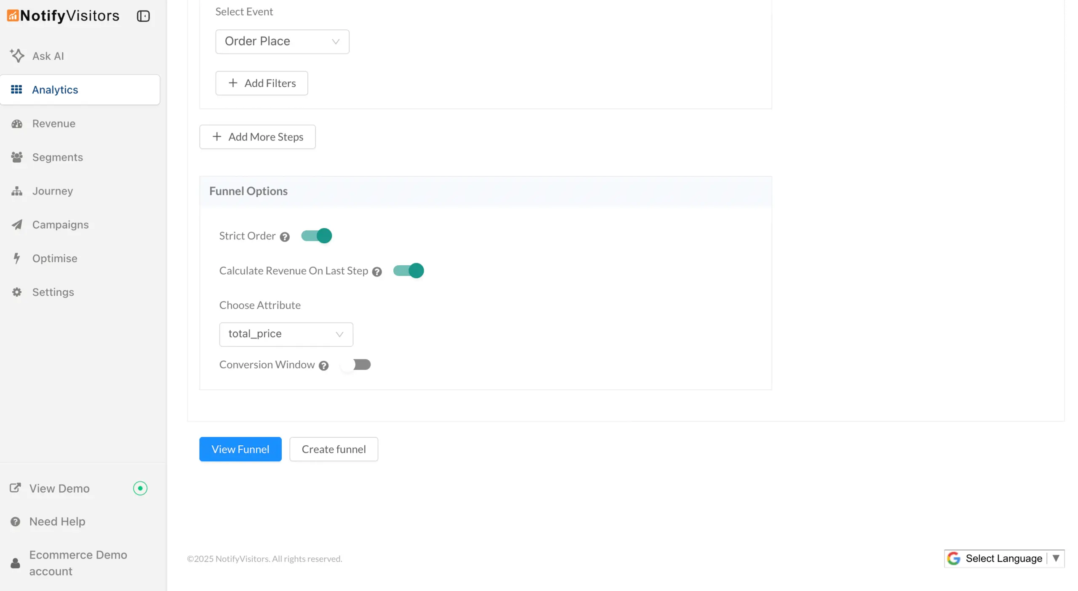Click the green live indicator beside View Demo
1078x591 pixels.
(140, 488)
